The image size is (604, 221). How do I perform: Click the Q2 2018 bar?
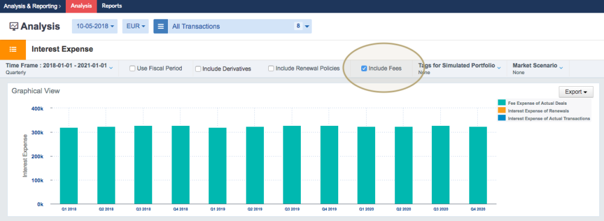coord(106,165)
